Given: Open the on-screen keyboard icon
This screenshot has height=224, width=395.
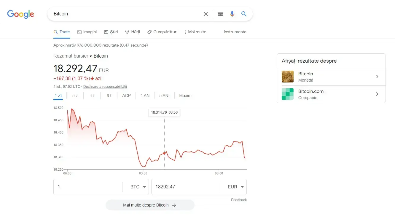Looking at the screenshot, I should (220, 14).
